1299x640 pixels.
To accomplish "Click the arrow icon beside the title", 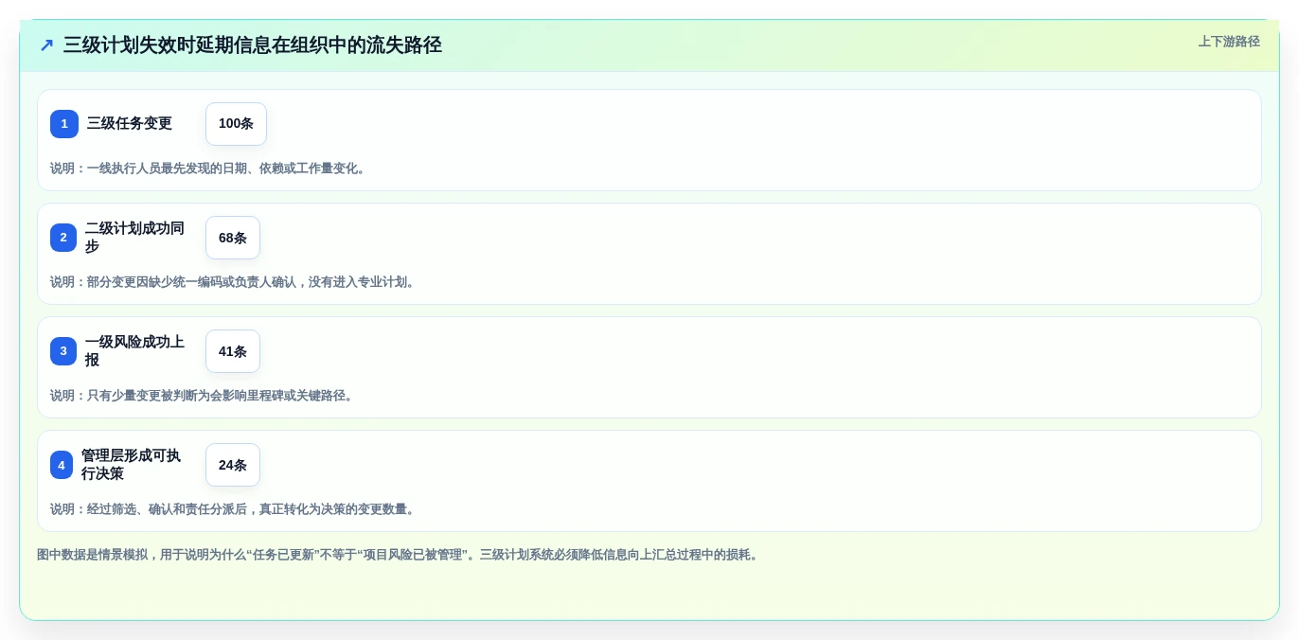I will [x=46, y=44].
